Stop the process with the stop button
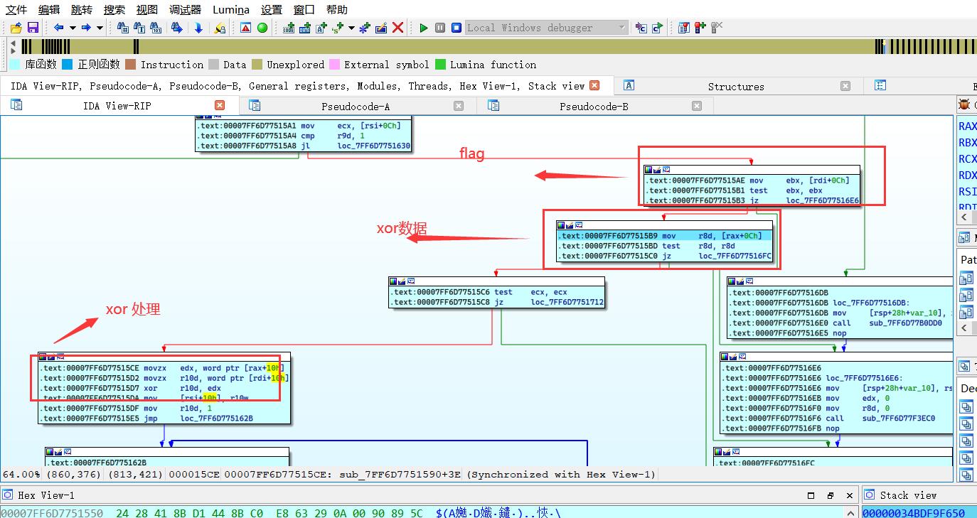This screenshot has width=977, height=518. coord(457,28)
